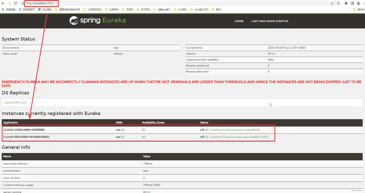Click the Environment row label in System Status
The height and width of the screenshot is (193, 365).
(11, 48)
